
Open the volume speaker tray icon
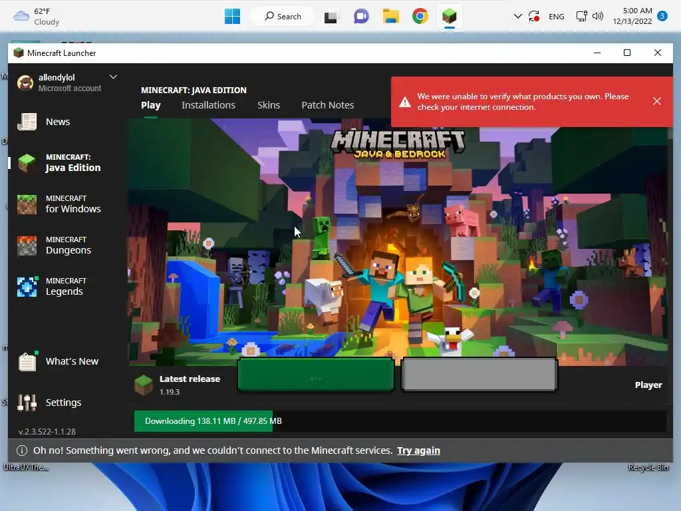[x=598, y=17]
